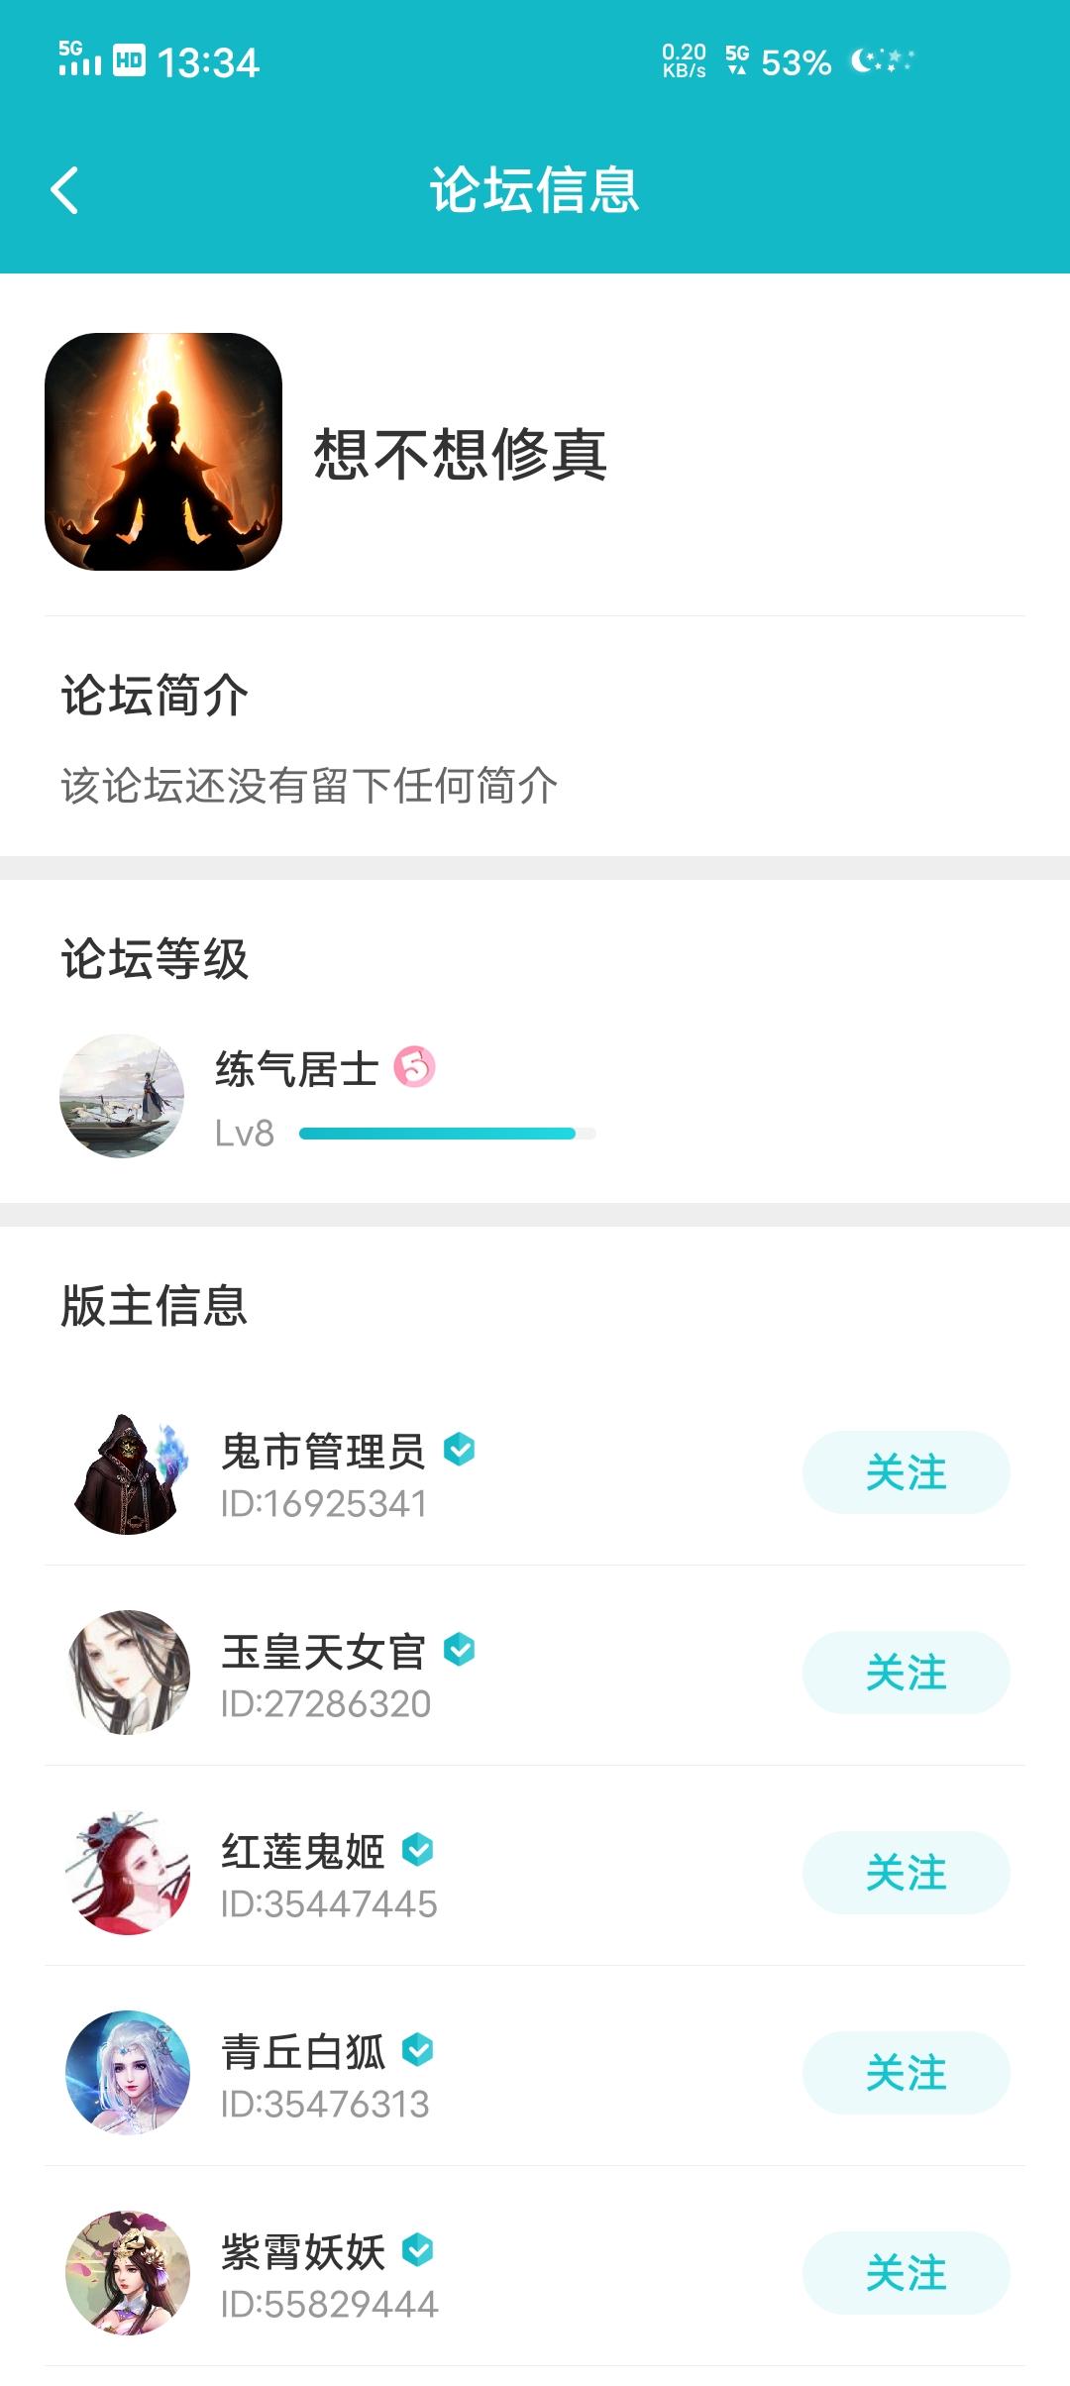Follow moderator 玉皇天女官
The image size is (1070, 2386).
pyautogui.click(x=906, y=1673)
